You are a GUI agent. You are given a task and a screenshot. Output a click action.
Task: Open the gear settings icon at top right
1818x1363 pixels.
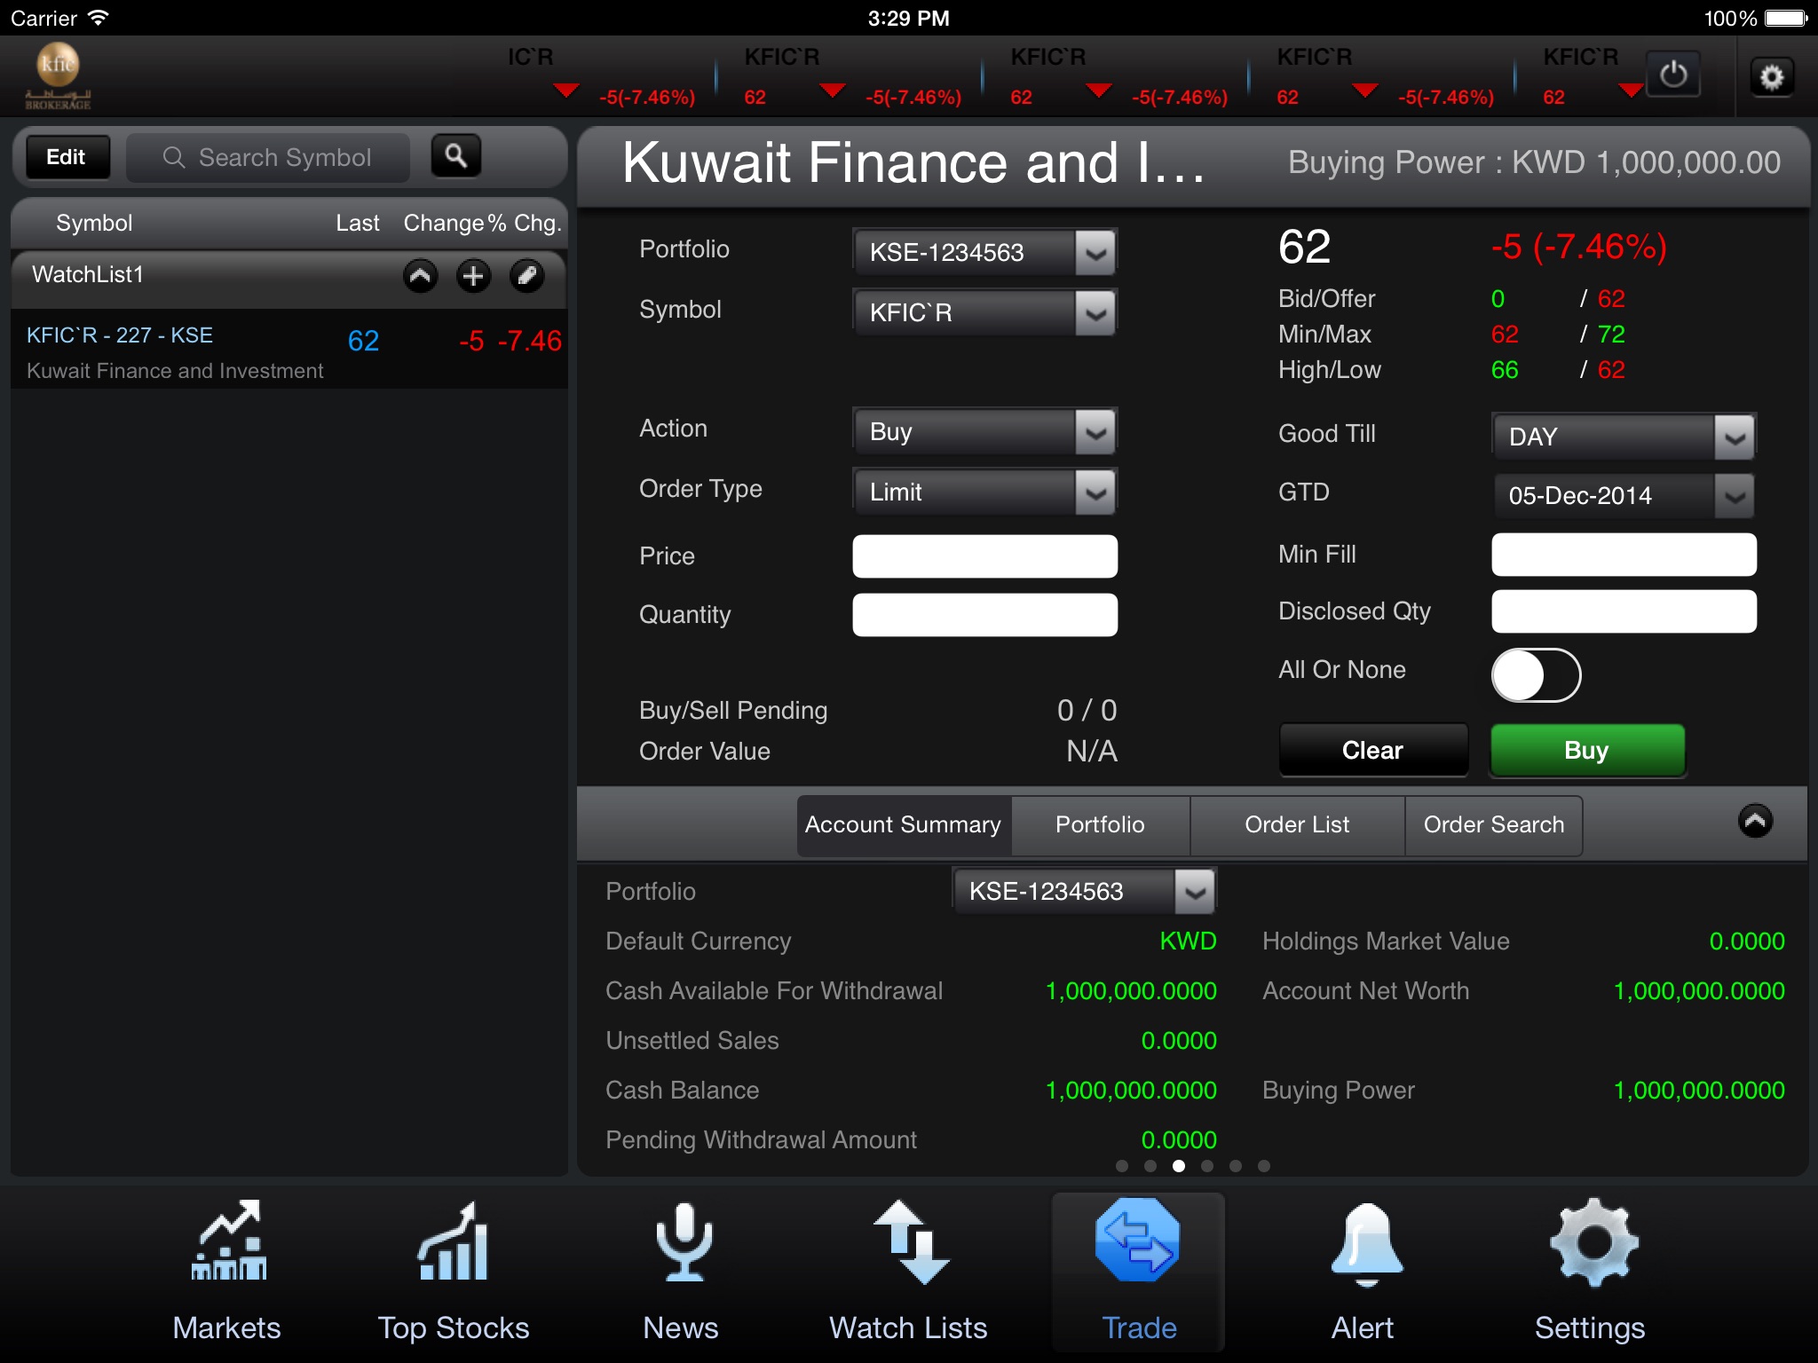pyautogui.click(x=1772, y=77)
